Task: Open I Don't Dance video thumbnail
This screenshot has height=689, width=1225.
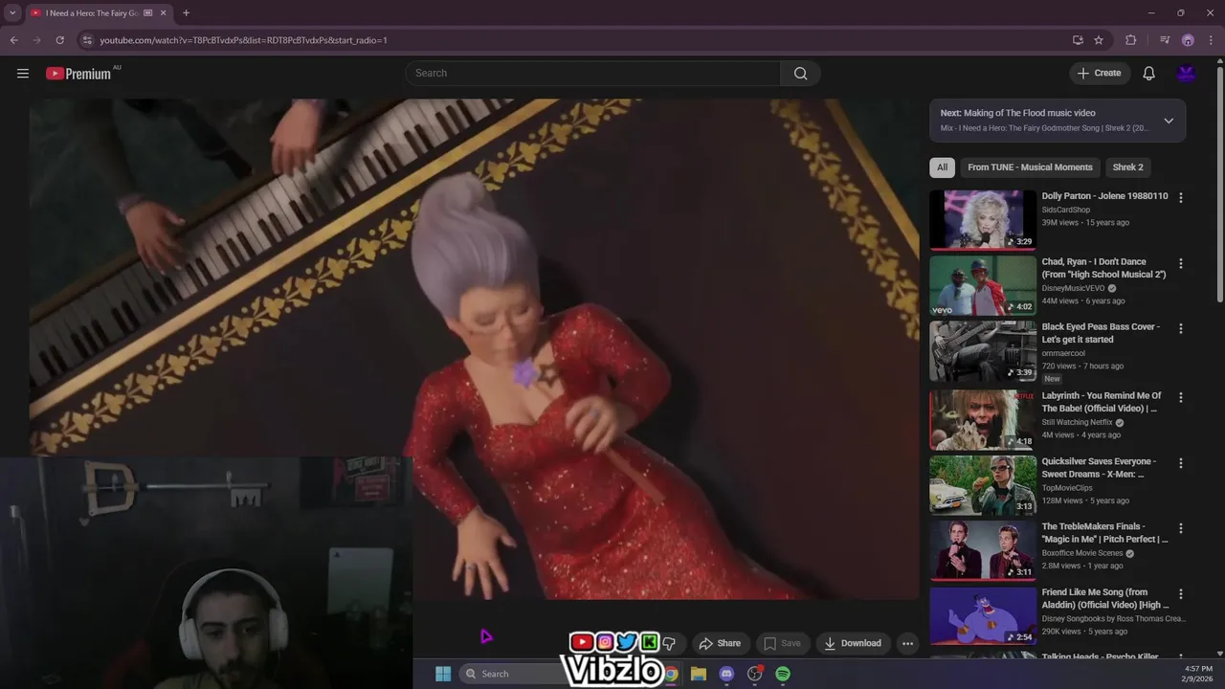Action: (x=983, y=285)
